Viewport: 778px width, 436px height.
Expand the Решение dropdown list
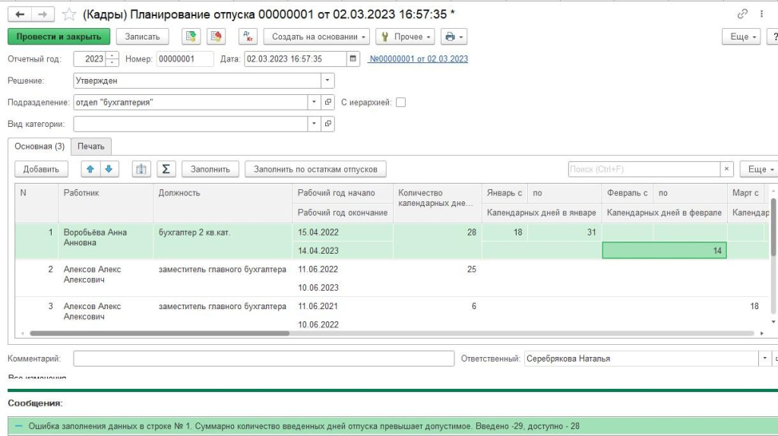tap(327, 80)
